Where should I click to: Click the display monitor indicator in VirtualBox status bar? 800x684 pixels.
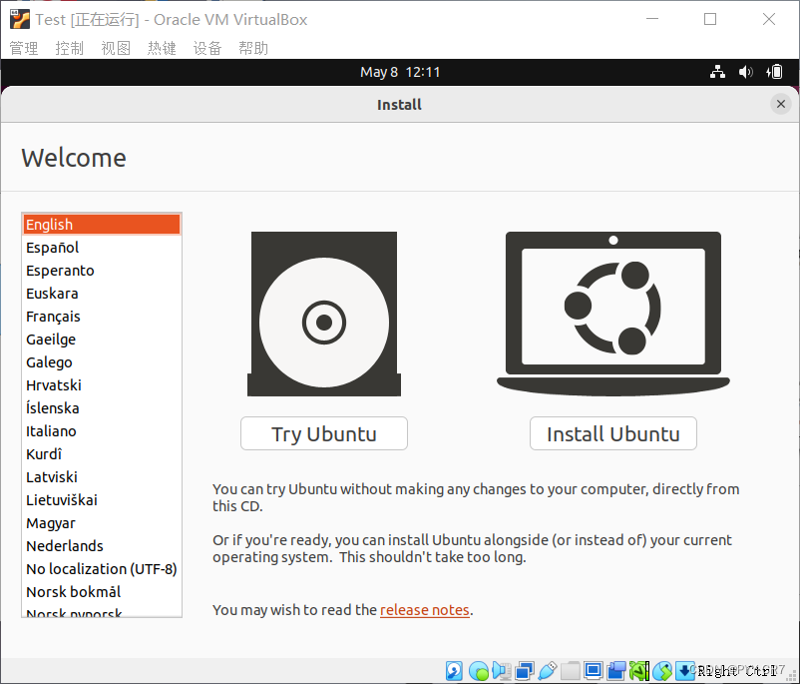tap(594, 671)
